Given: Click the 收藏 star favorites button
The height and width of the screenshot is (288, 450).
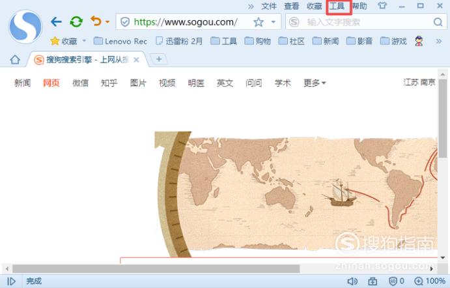Looking at the screenshot, I should click(64, 41).
